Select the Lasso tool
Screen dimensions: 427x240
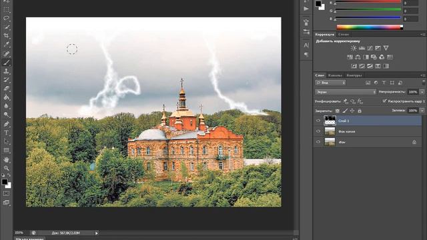pos(6,19)
